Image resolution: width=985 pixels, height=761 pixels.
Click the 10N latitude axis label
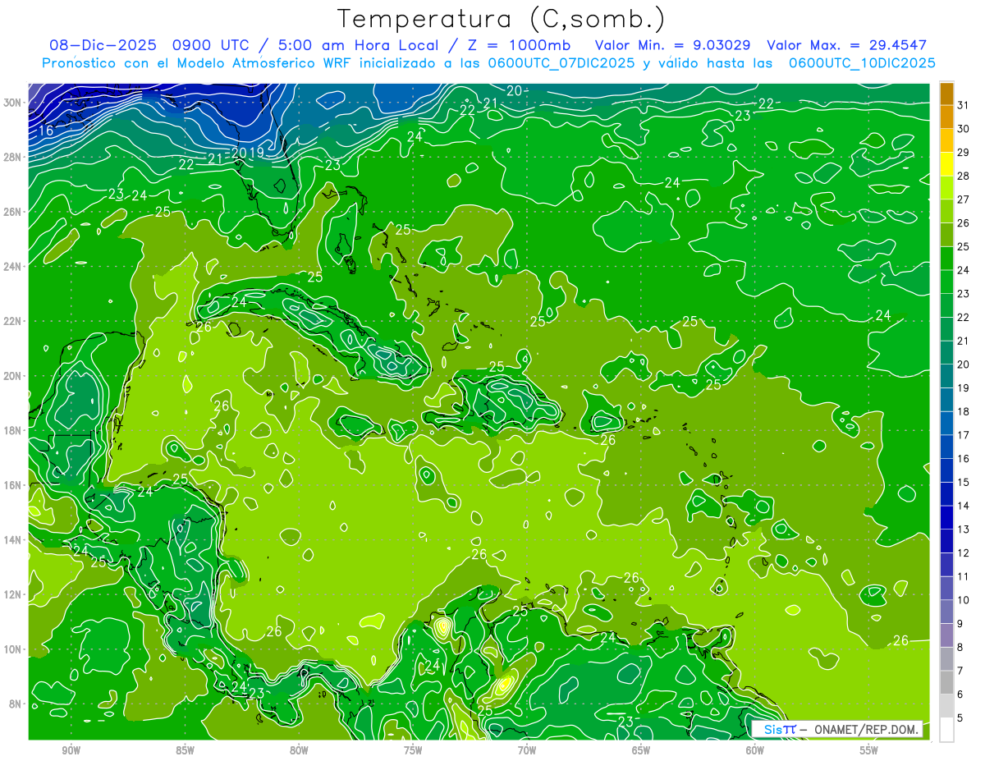pyautogui.click(x=14, y=649)
